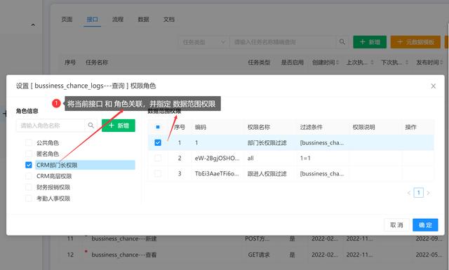Click eW-2BgjOSHO... code cell
Screen dimensions: 449x270
click(217, 158)
